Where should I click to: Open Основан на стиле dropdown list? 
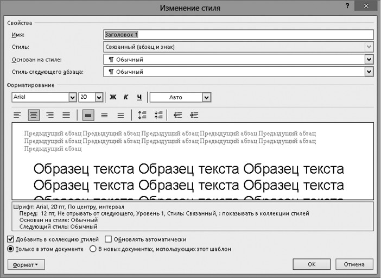pos(369,59)
